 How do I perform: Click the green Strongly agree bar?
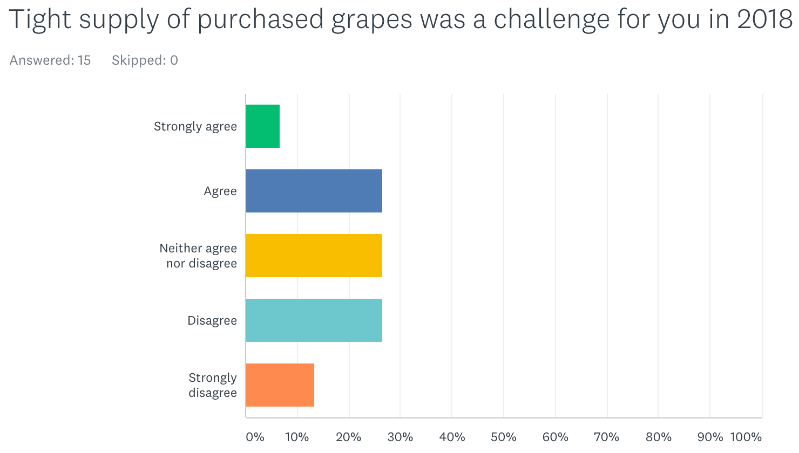[x=263, y=126]
